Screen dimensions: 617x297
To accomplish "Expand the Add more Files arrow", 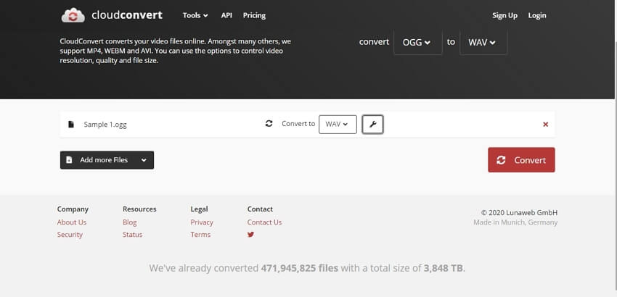I will (x=144, y=160).
